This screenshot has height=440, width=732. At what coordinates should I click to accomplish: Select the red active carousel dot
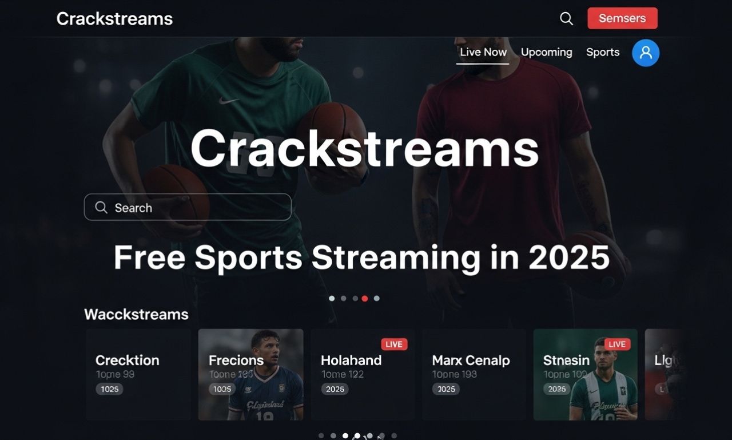pyautogui.click(x=365, y=298)
